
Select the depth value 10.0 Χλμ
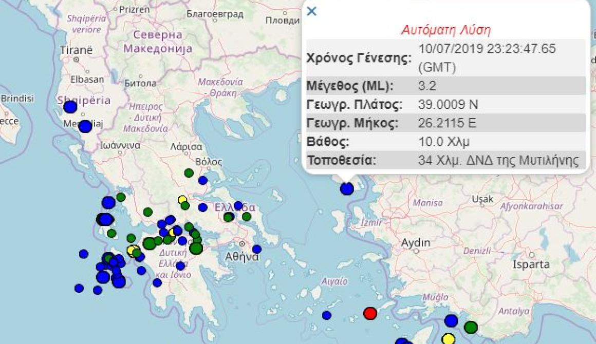click(x=443, y=141)
